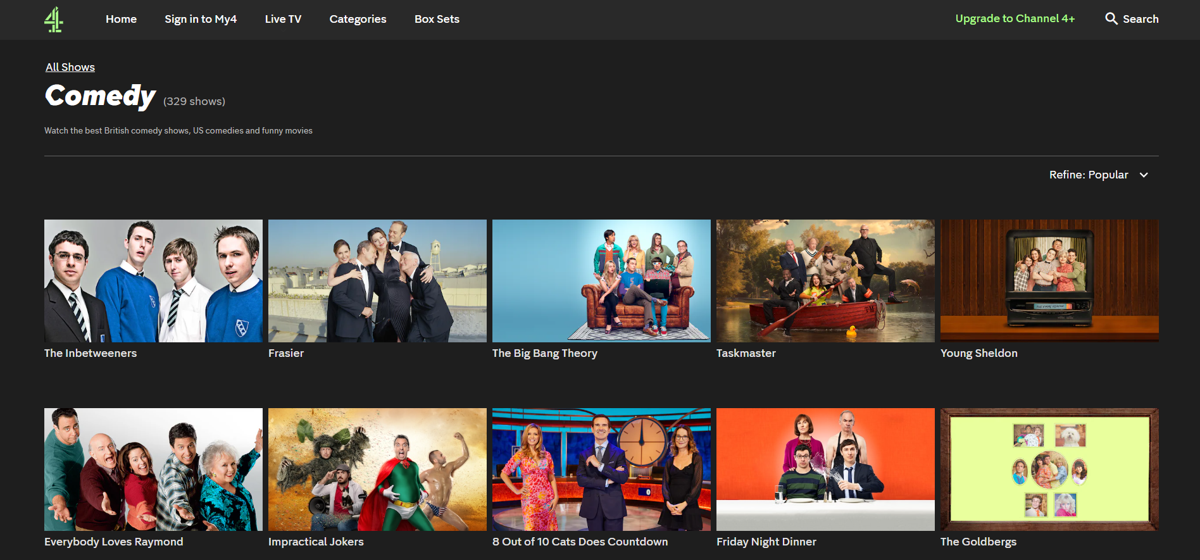This screenshot has height=560, width=1200.
Task: Open the Home menu item
Action: pyautogui.click(x=121, y=19)
